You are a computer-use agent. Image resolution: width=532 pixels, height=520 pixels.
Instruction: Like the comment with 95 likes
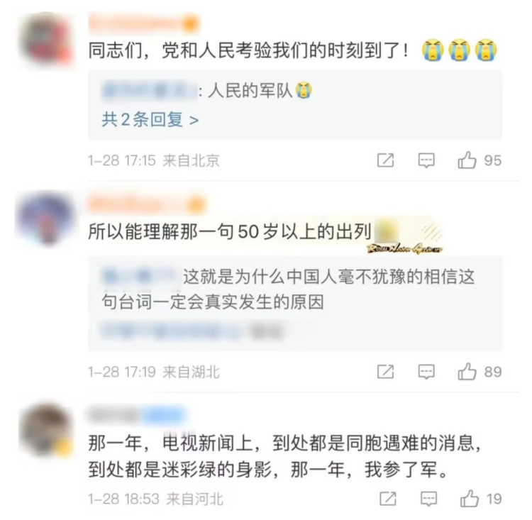point(467,160)
